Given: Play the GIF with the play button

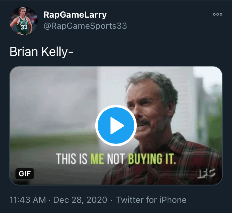Looking at the screenshot, I should [x=116, y=126].
